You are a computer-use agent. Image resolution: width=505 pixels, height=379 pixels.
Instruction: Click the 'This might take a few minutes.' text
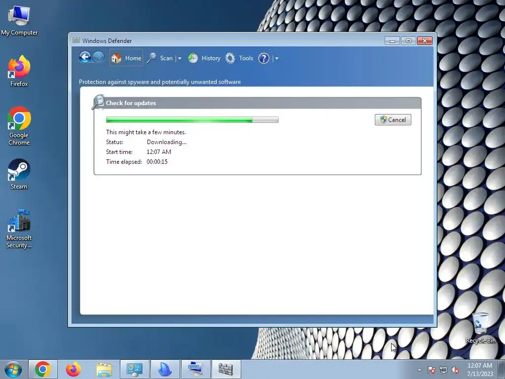click(x=146, y=132)
